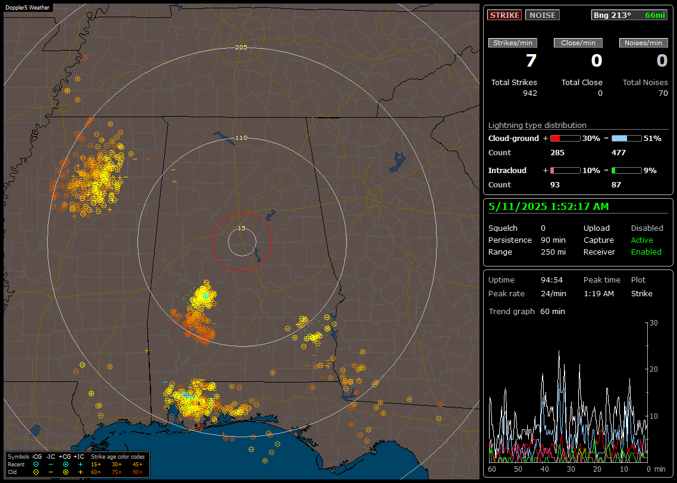Click the negative Cloud-ground count 477

(x=619, y=153)
